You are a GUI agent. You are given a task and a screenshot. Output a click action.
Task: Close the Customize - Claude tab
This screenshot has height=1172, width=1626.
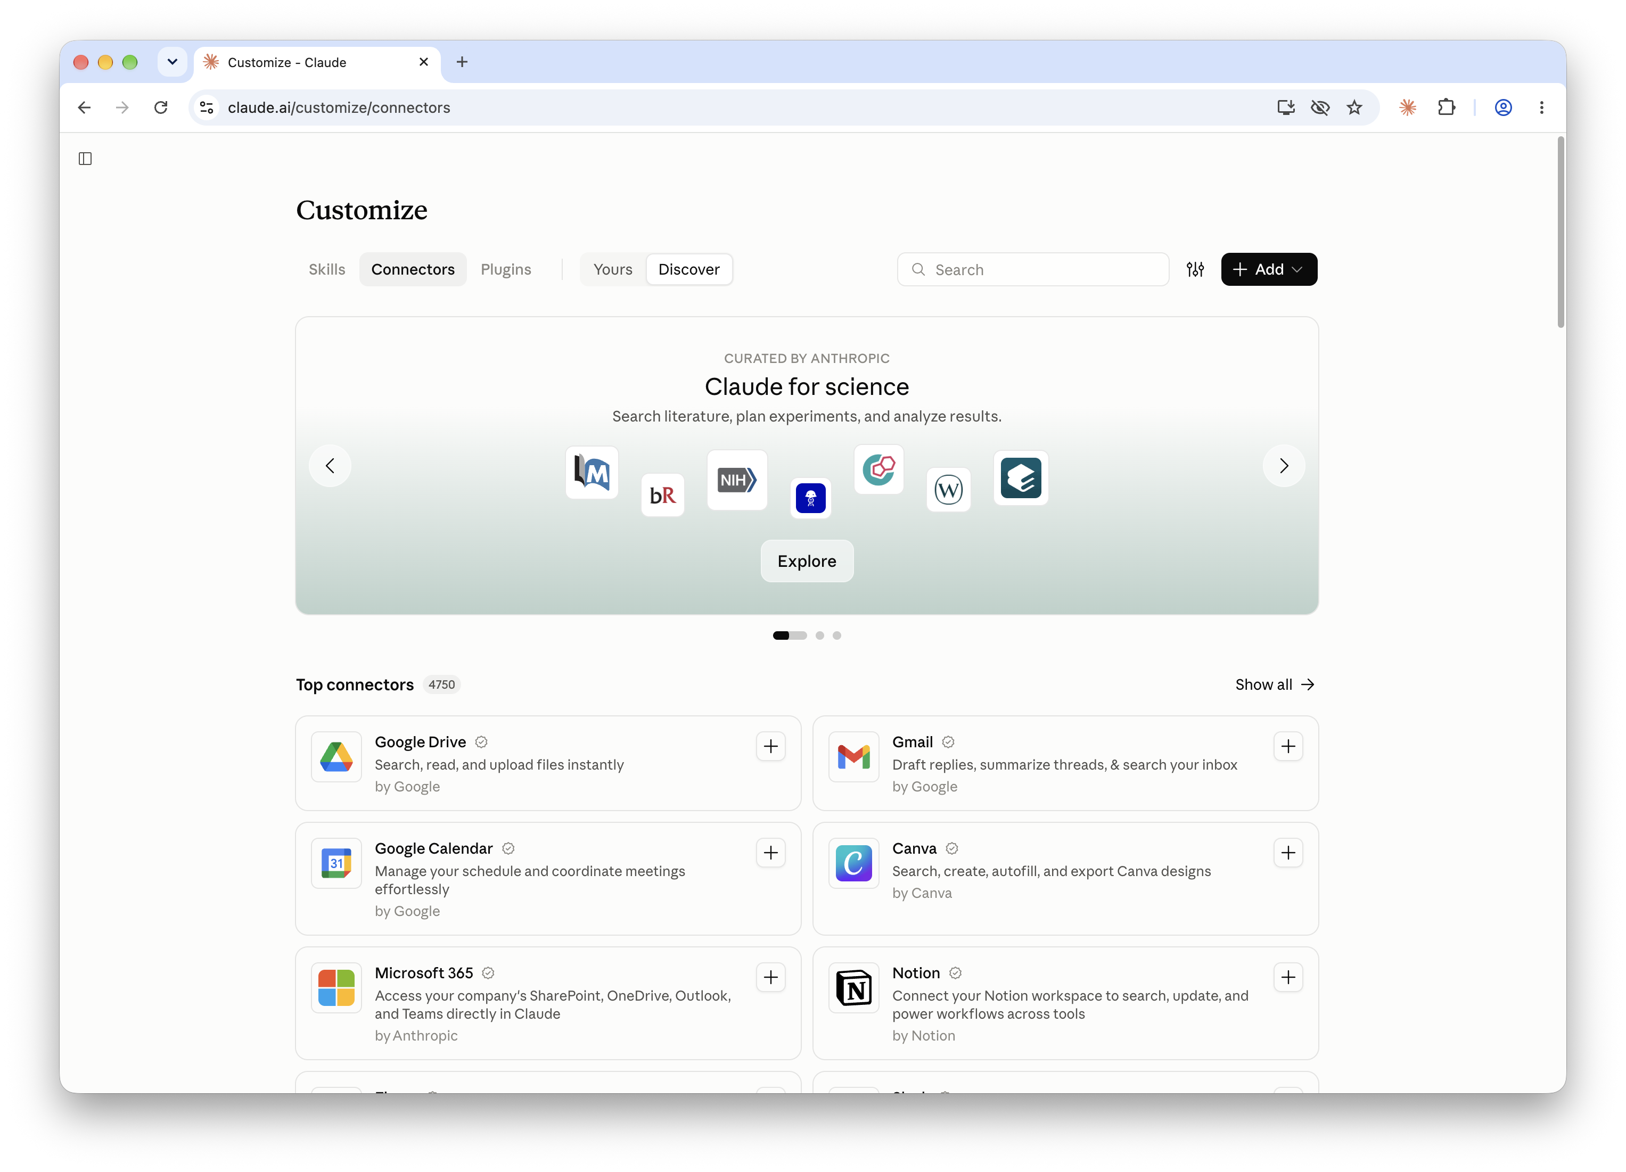[424, 62]
